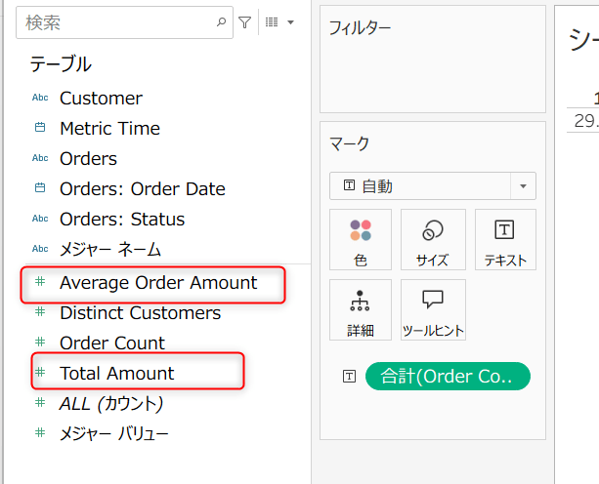Click the テーブル section heading

(61, 63)
